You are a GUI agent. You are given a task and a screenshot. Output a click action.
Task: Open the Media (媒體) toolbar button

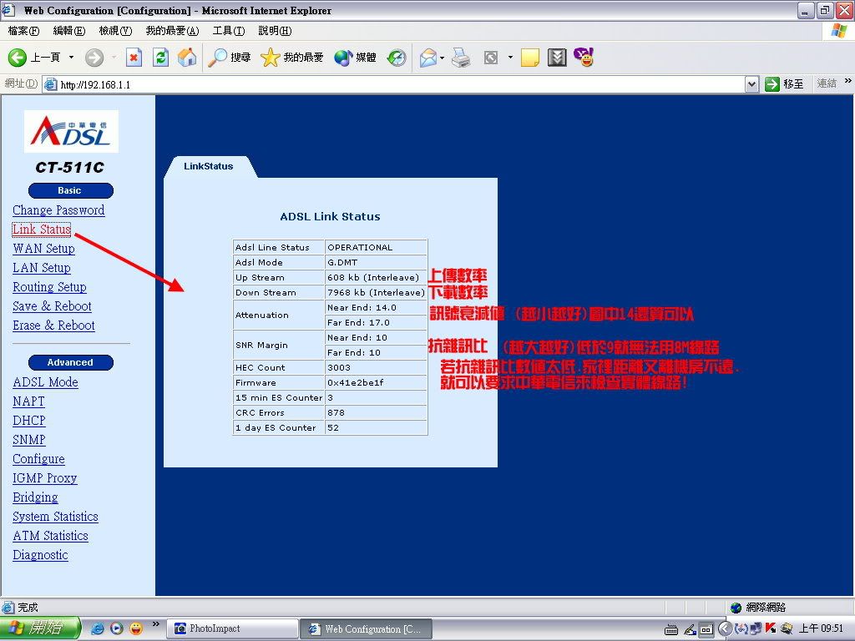355,58
